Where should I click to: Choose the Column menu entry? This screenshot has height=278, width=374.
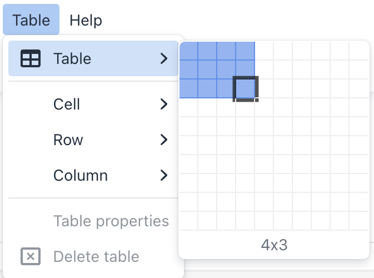(x=81, y=176)
